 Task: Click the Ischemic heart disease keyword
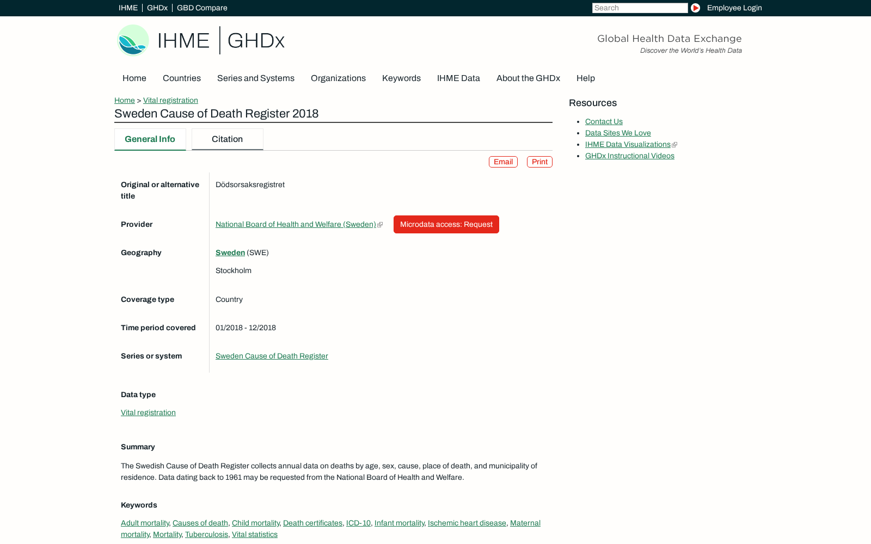pyautogui.click(x=467, y=523)
